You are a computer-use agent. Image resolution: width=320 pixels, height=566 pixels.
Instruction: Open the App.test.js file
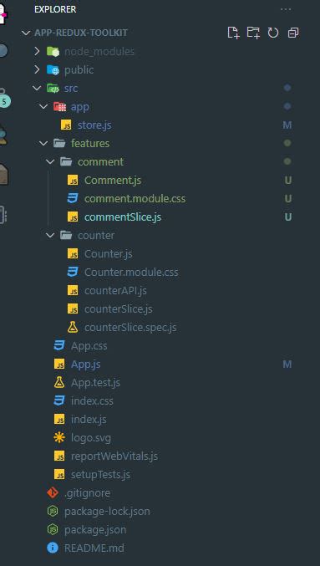click(95, 382)
